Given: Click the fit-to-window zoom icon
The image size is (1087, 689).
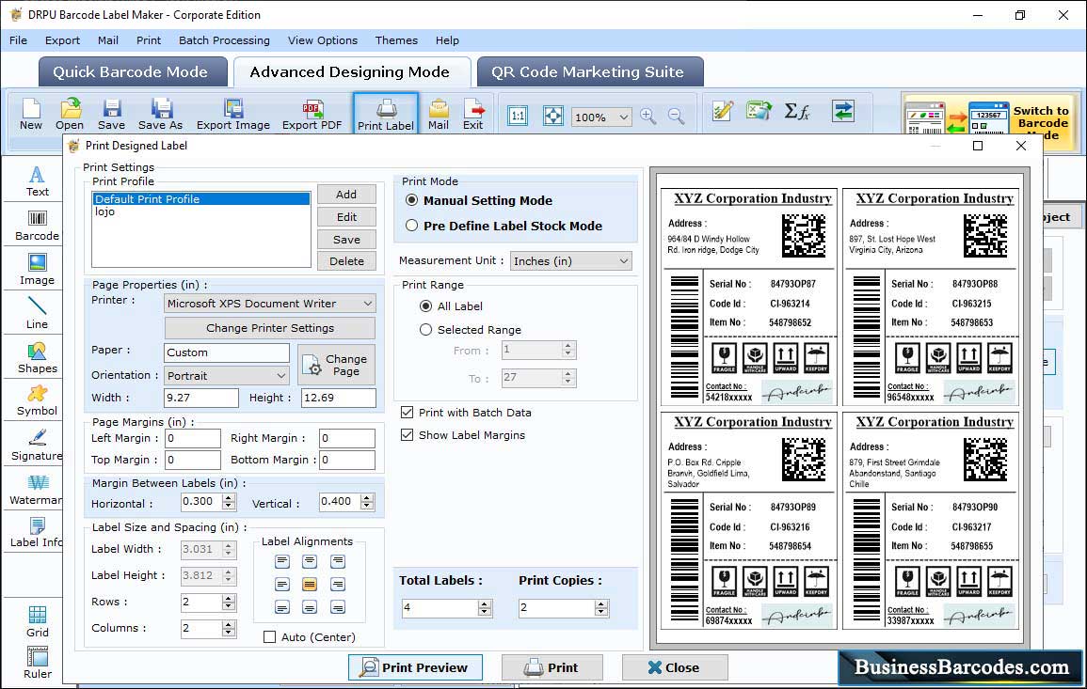Looking at the screenshot, I should tap(553, 116).
